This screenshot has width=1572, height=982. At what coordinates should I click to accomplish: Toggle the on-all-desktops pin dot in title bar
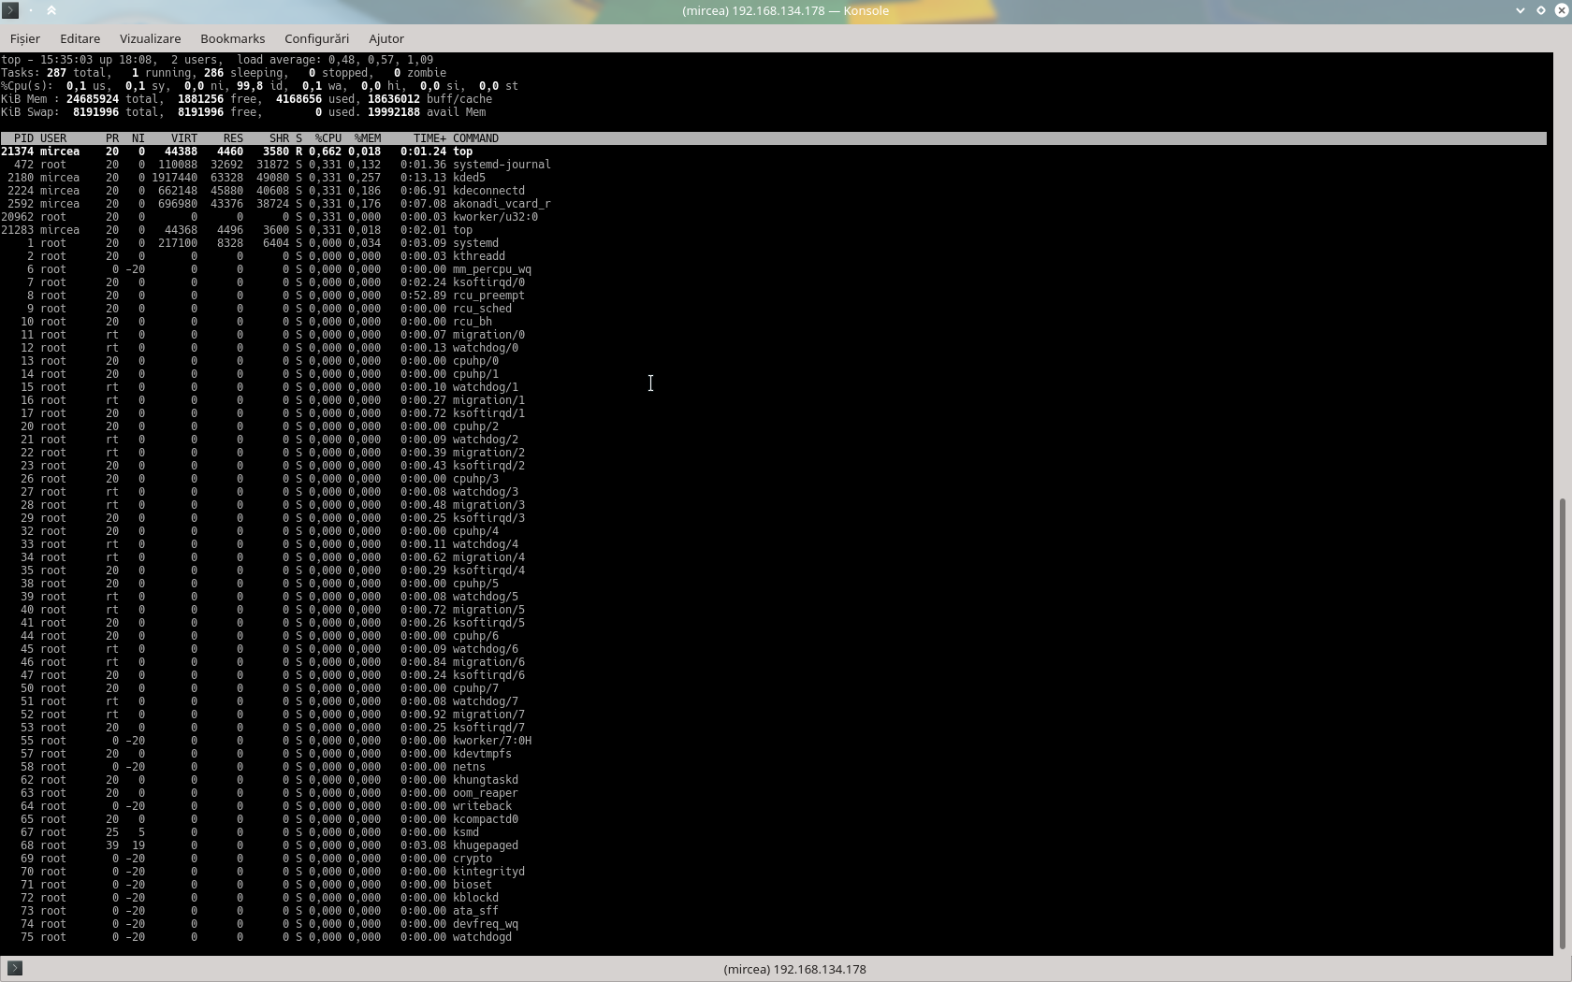point(31,10)
